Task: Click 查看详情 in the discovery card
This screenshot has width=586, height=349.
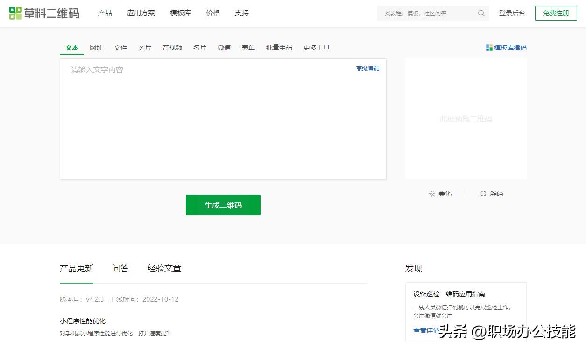Action: pyautogui.click(x=425, y=329)
